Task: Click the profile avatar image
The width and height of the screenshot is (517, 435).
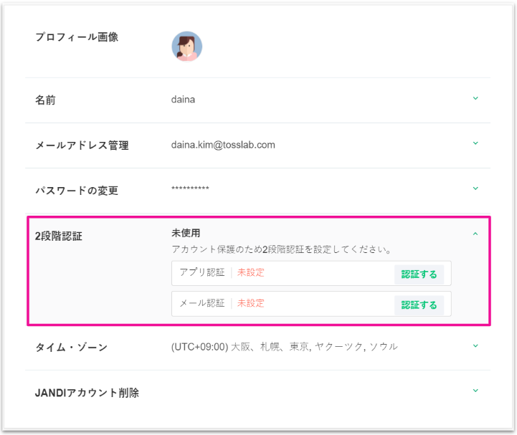Action: tap(186, 47)
